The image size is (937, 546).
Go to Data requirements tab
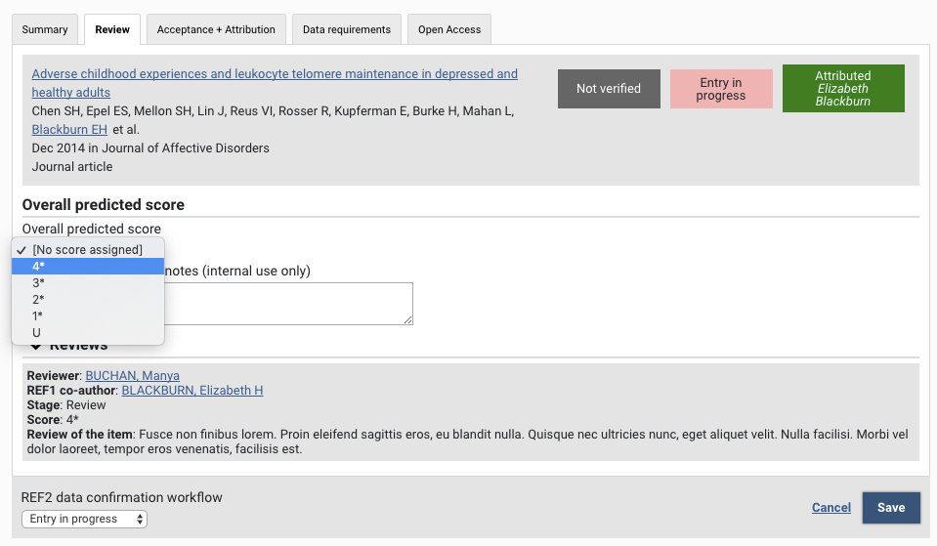[x=346, y=29]
